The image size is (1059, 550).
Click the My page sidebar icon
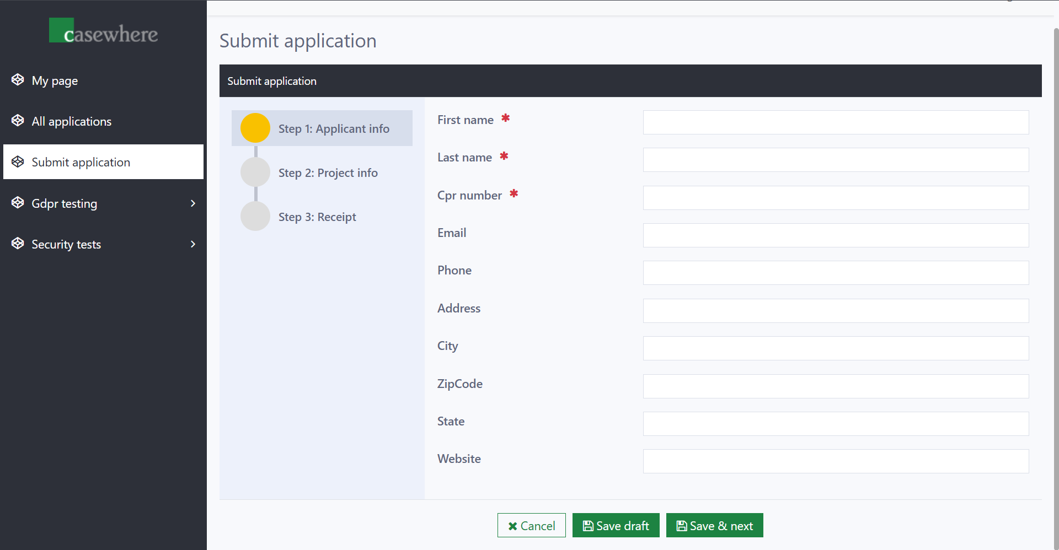[x=17, y=79]
